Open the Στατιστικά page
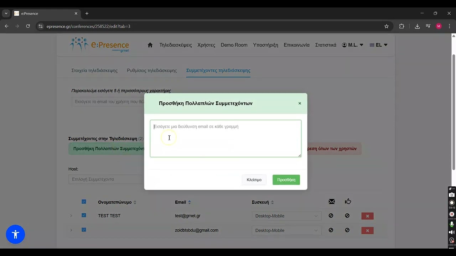The width and height of the screenshot is (456, 256). (326, 45)
